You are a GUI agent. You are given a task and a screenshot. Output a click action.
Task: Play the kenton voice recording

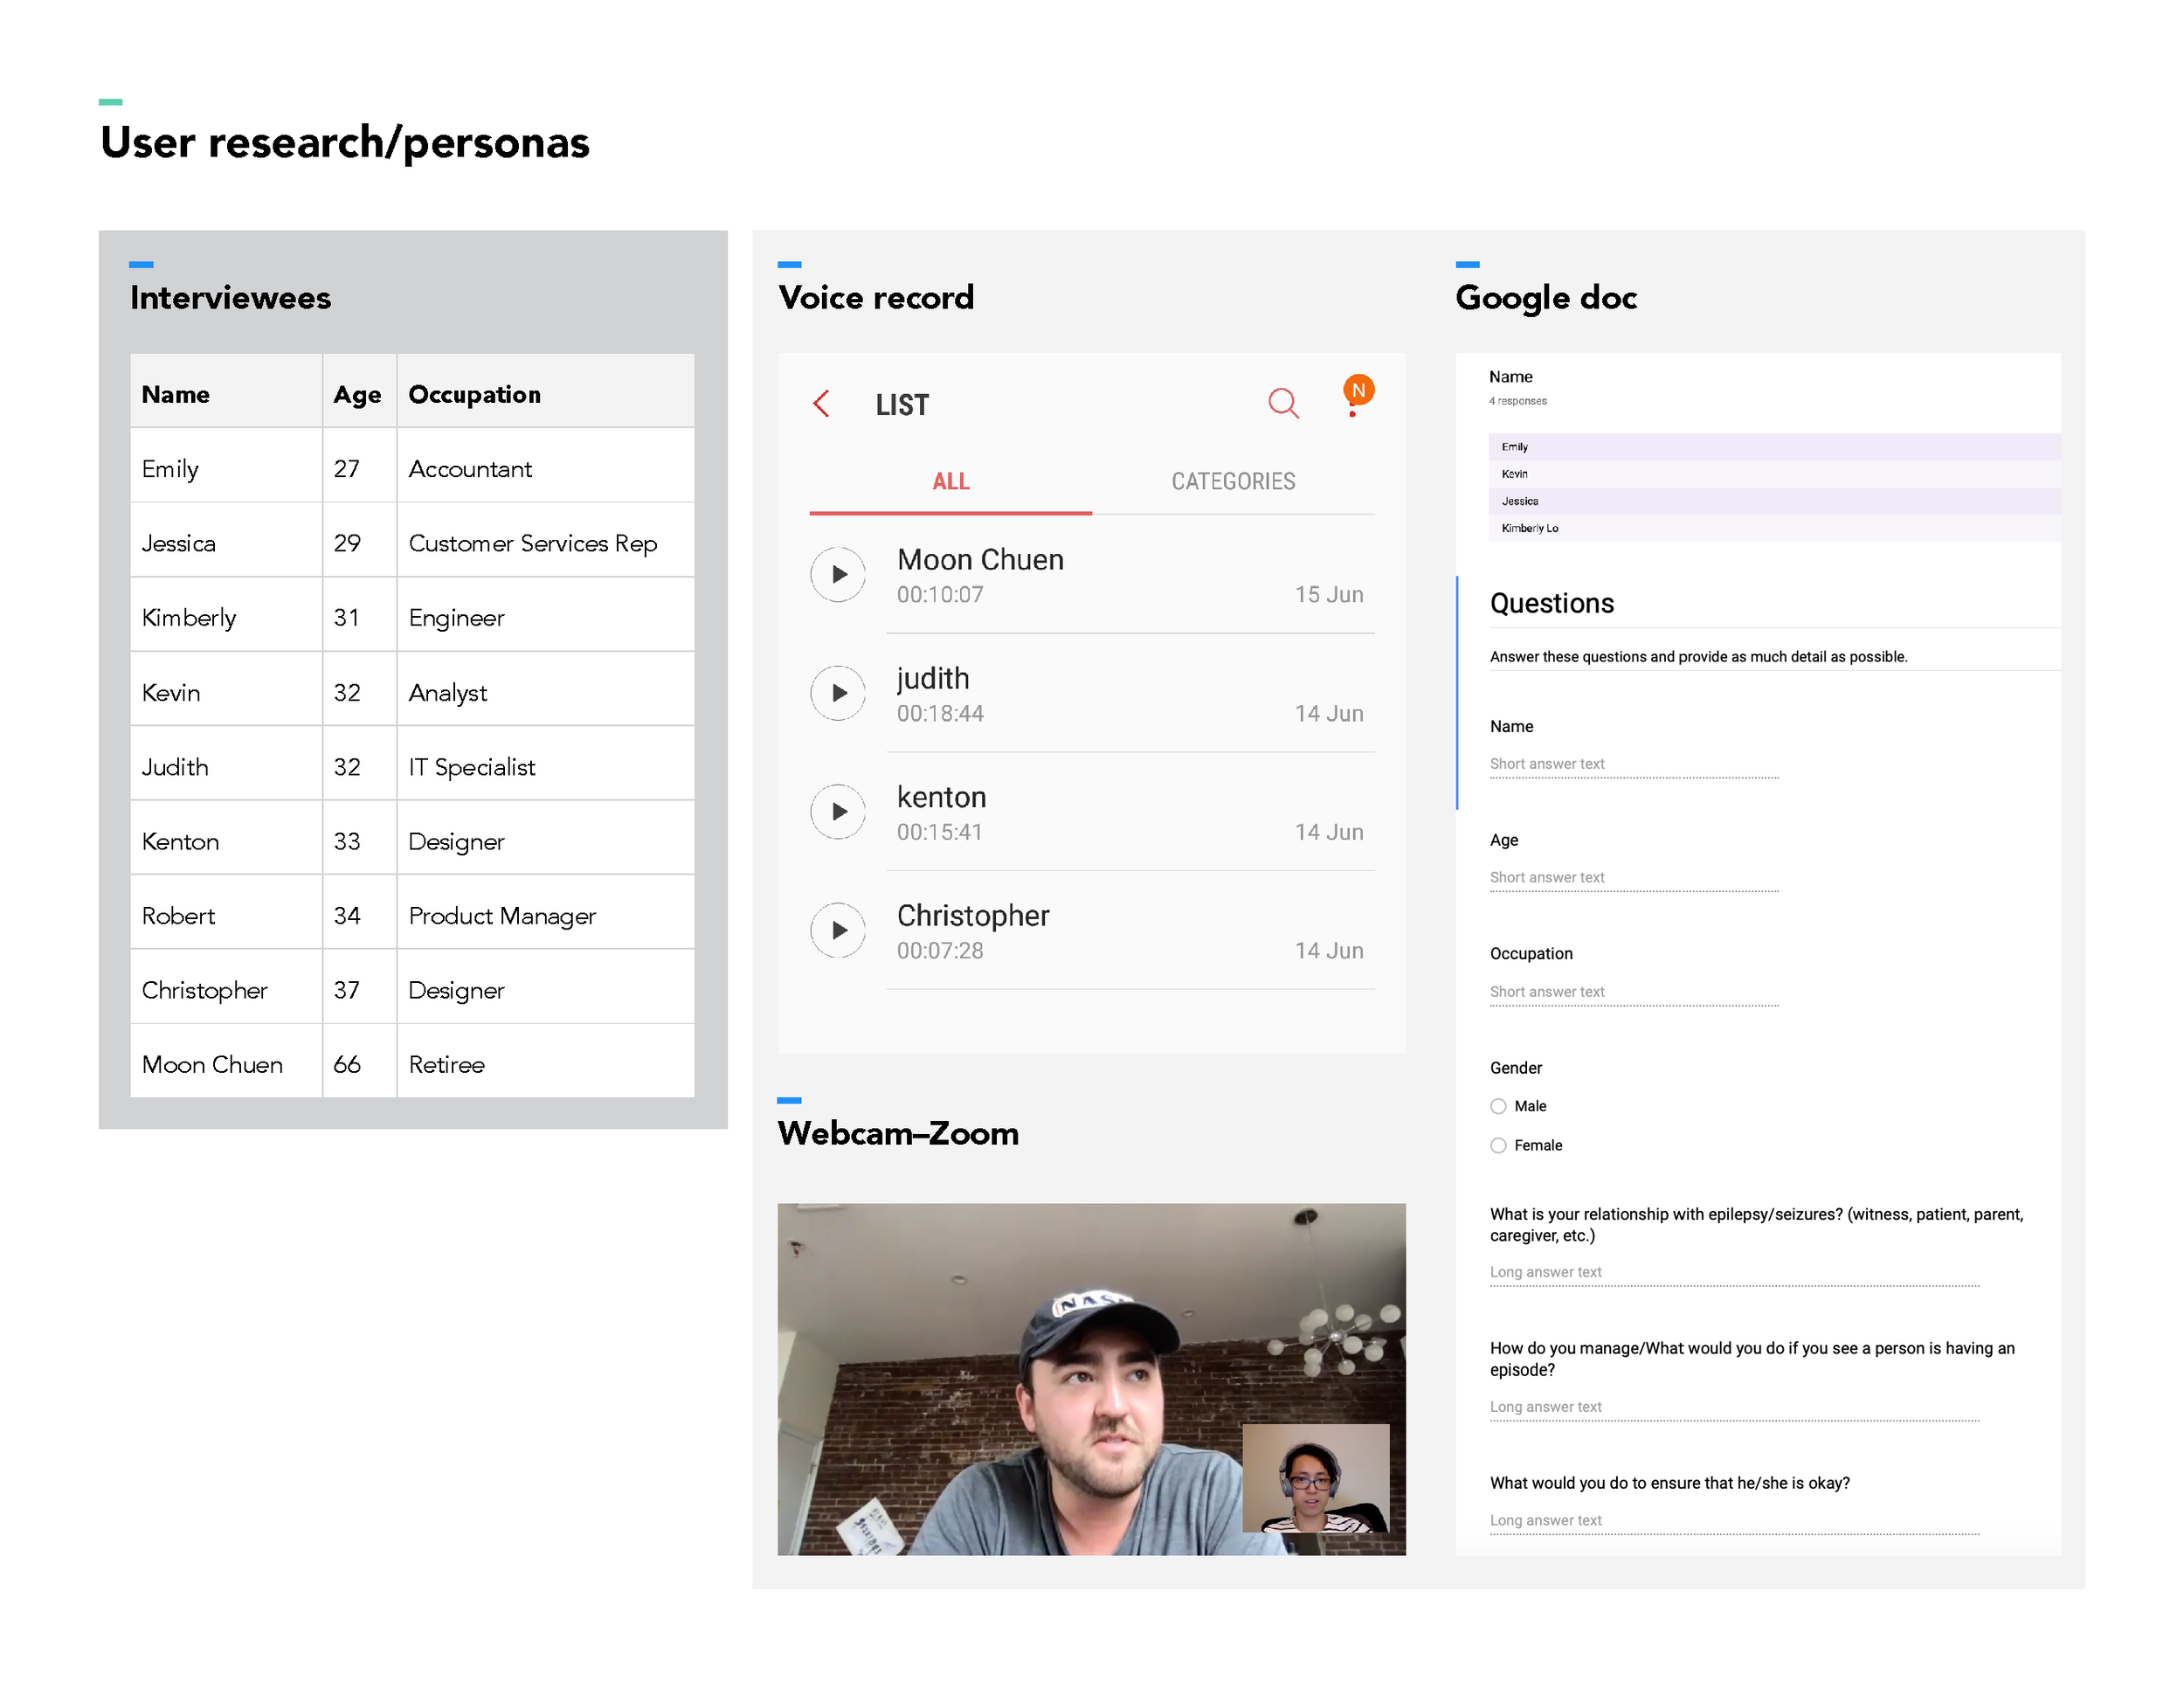point(838,811)
